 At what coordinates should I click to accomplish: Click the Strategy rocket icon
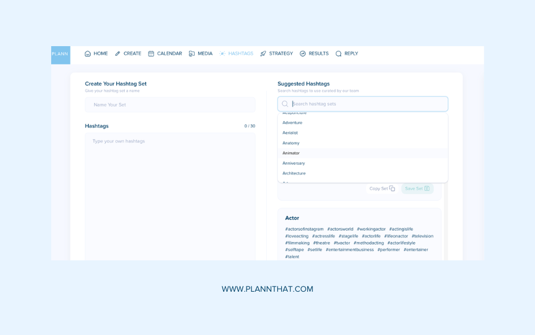263,54
